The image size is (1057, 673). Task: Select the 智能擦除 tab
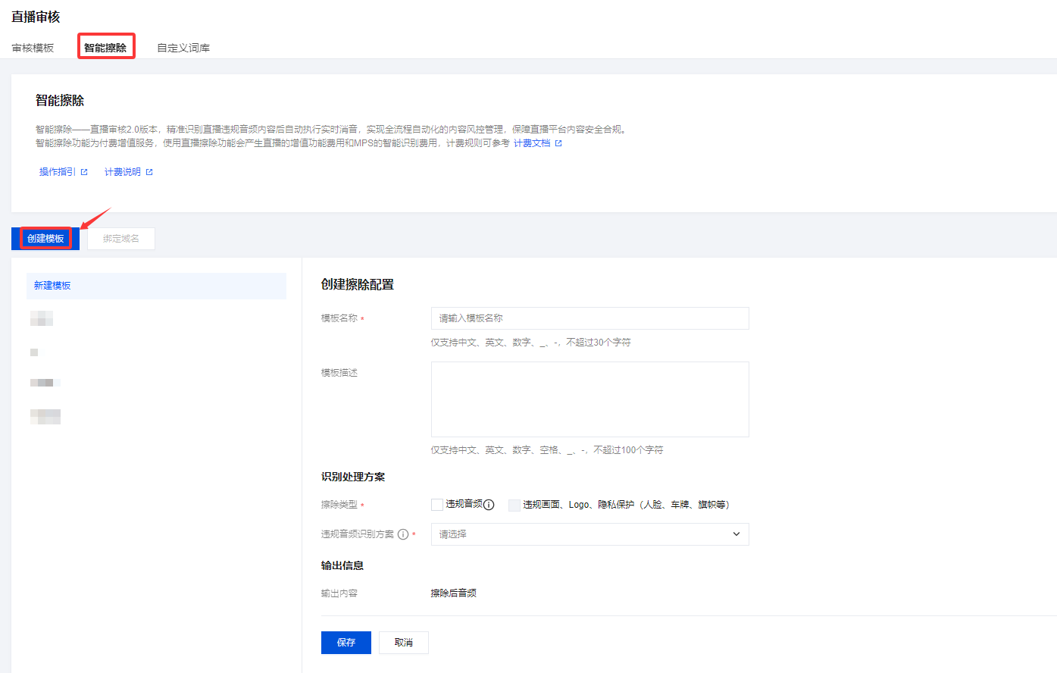coord(105,48)
